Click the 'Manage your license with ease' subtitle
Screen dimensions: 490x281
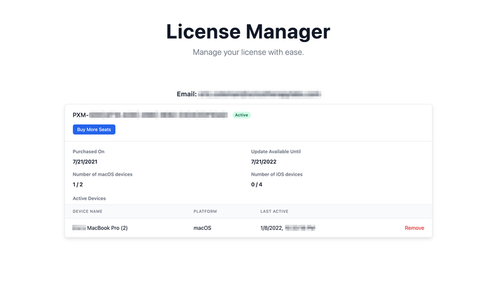[x=248, y=52]
